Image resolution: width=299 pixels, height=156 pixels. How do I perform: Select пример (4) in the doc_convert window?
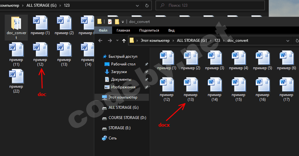coord(239,60)
